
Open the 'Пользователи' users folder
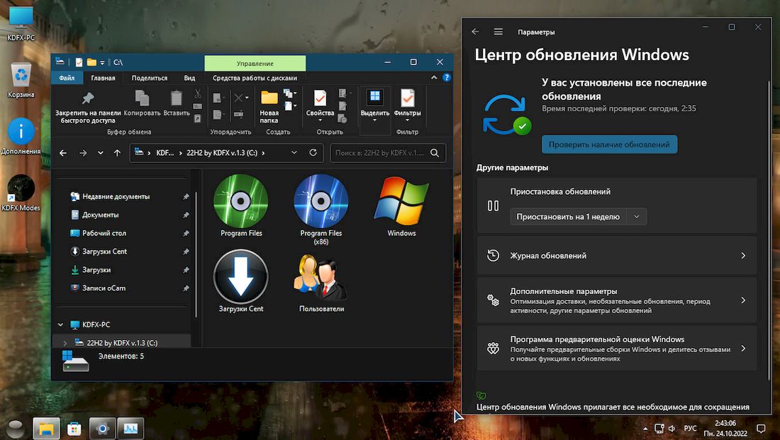[321, 278]
